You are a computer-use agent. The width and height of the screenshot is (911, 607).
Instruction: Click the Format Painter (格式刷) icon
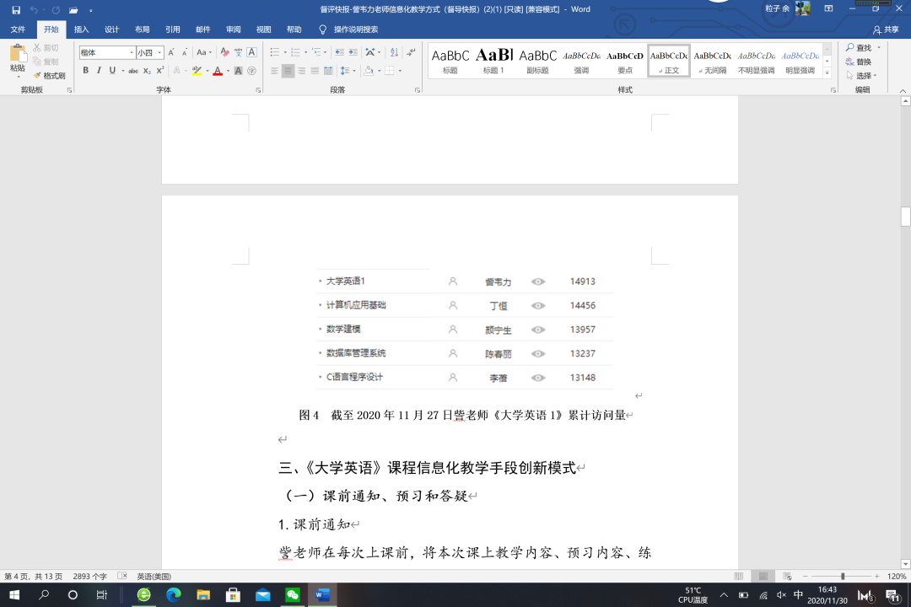[50, 76]
